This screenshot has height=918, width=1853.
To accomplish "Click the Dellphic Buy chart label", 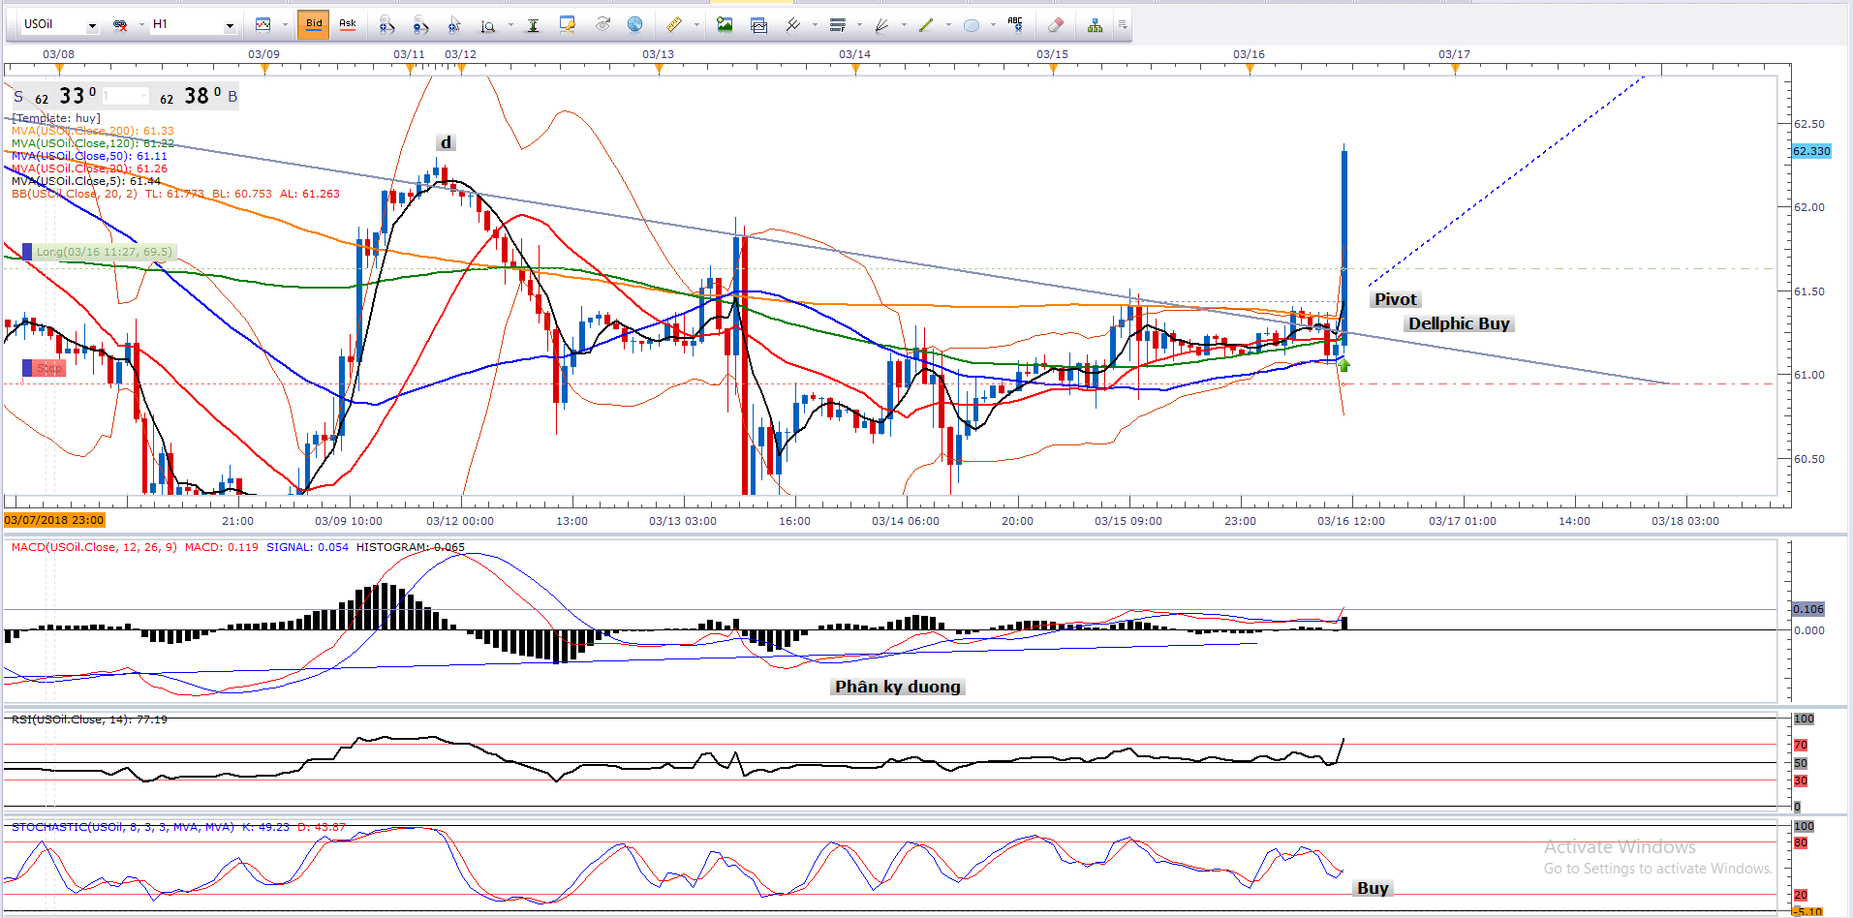I will 1458,323.
